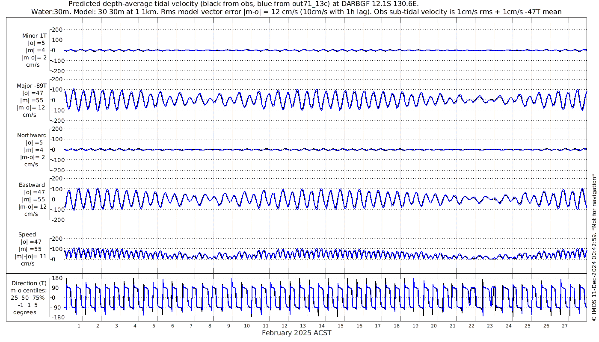Viewport: 599px width, 342px height.
Task: Select day 25 on the date axis
Action: [527, 326]
